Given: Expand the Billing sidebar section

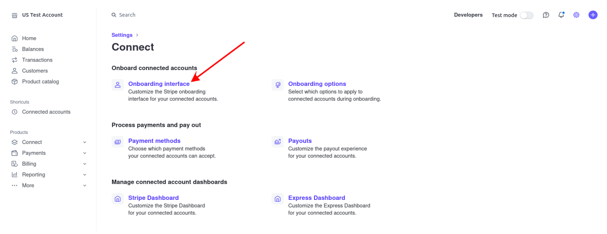Looking at the screenshot, I should click(85, 164).
